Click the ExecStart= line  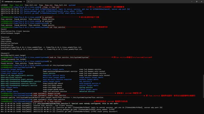click(41, 47)
